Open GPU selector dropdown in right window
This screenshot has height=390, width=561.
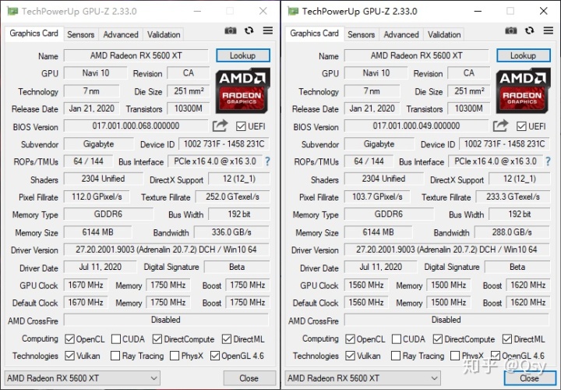coord(363,378)
